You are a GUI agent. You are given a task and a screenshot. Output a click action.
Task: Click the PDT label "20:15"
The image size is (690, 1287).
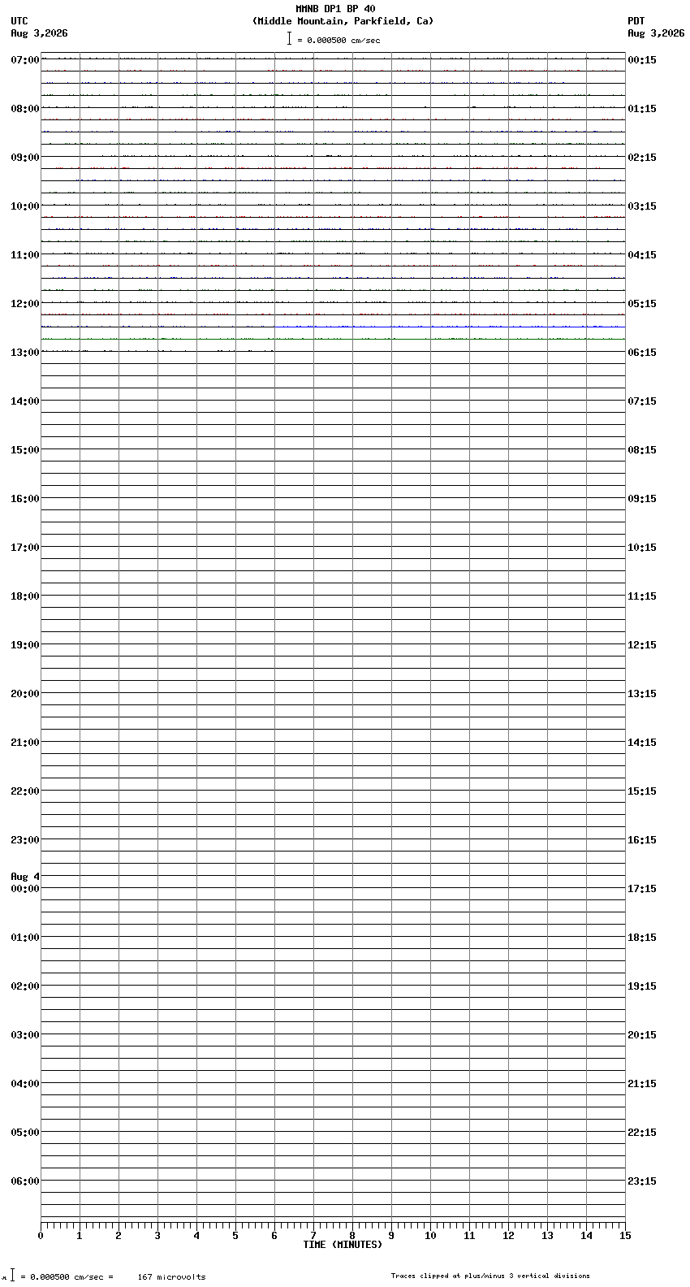642,1035
